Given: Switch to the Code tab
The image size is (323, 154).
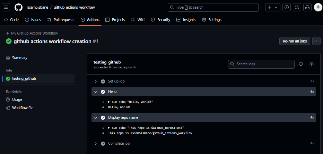Looking at the screenshot, I should (x=11, y=20).
